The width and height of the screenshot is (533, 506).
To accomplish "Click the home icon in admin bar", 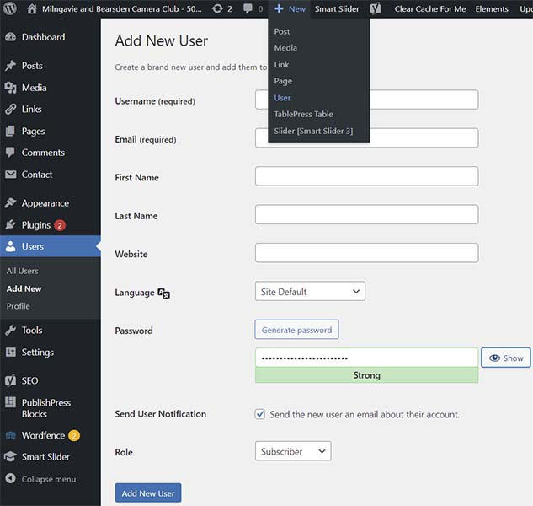I will point(32,8).
